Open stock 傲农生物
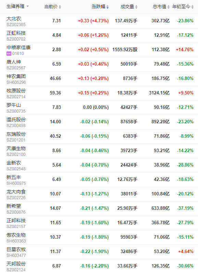The image size is (198, 273). (x=16, y=235)
